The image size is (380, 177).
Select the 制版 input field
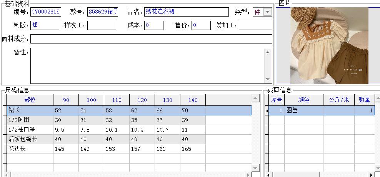pyautogui.click(x=45, y=25)
